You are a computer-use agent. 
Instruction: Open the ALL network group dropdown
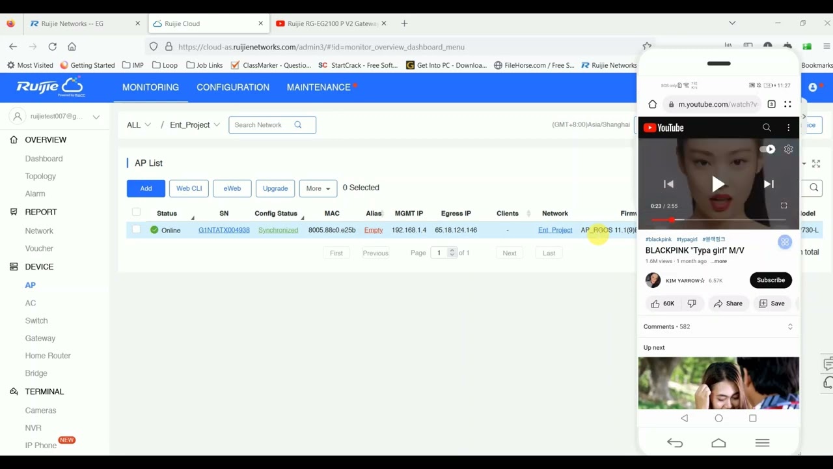pyautogui.click(x=139, y=125)
